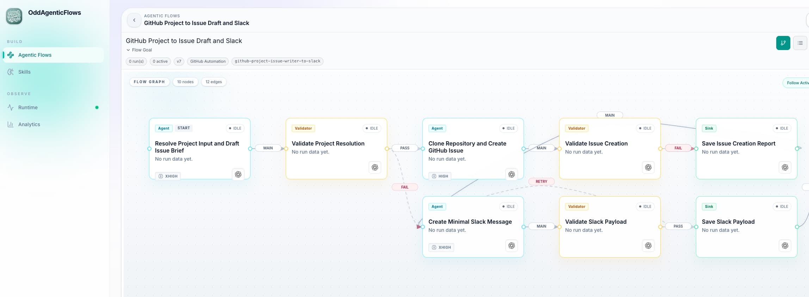Click the v7 version chip
This screenshot has height=297, width=809.
[179, 61]
